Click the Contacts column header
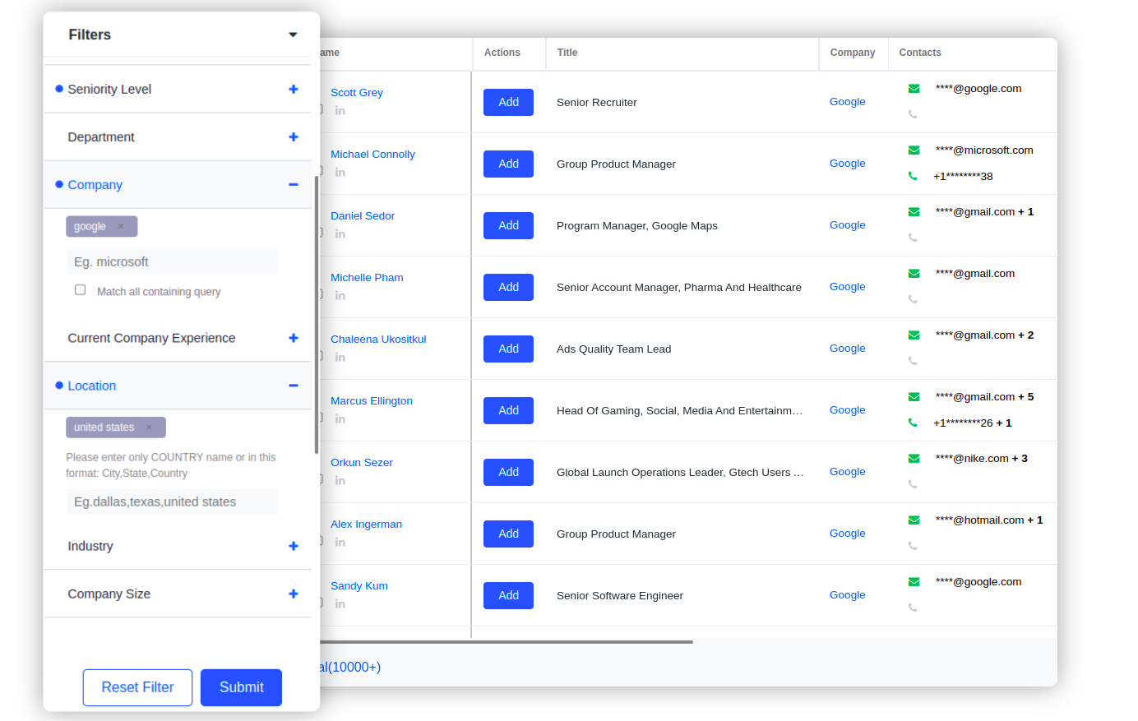 (x=919, y=53)
